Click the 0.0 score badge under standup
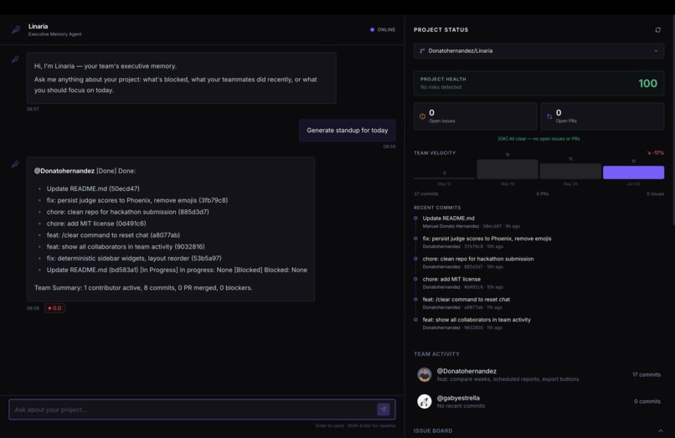This screenshot has width=675, height=438. [x=54, y=308]
